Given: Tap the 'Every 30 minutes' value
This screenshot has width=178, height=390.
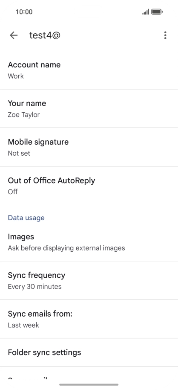Looking at the screenshot, I should [34, 287].
